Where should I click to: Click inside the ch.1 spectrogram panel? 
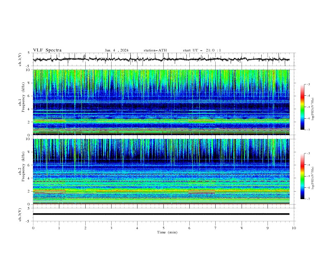[161, 102]
